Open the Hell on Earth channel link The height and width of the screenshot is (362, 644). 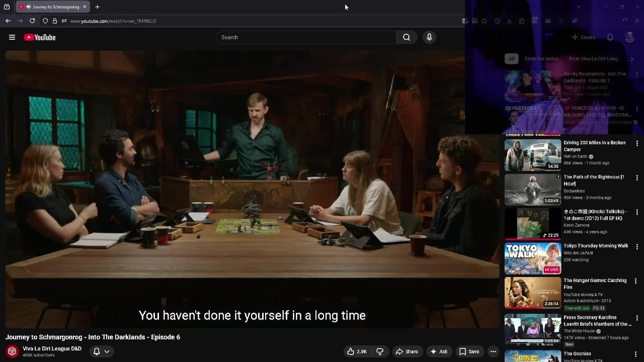coord(576,156)
